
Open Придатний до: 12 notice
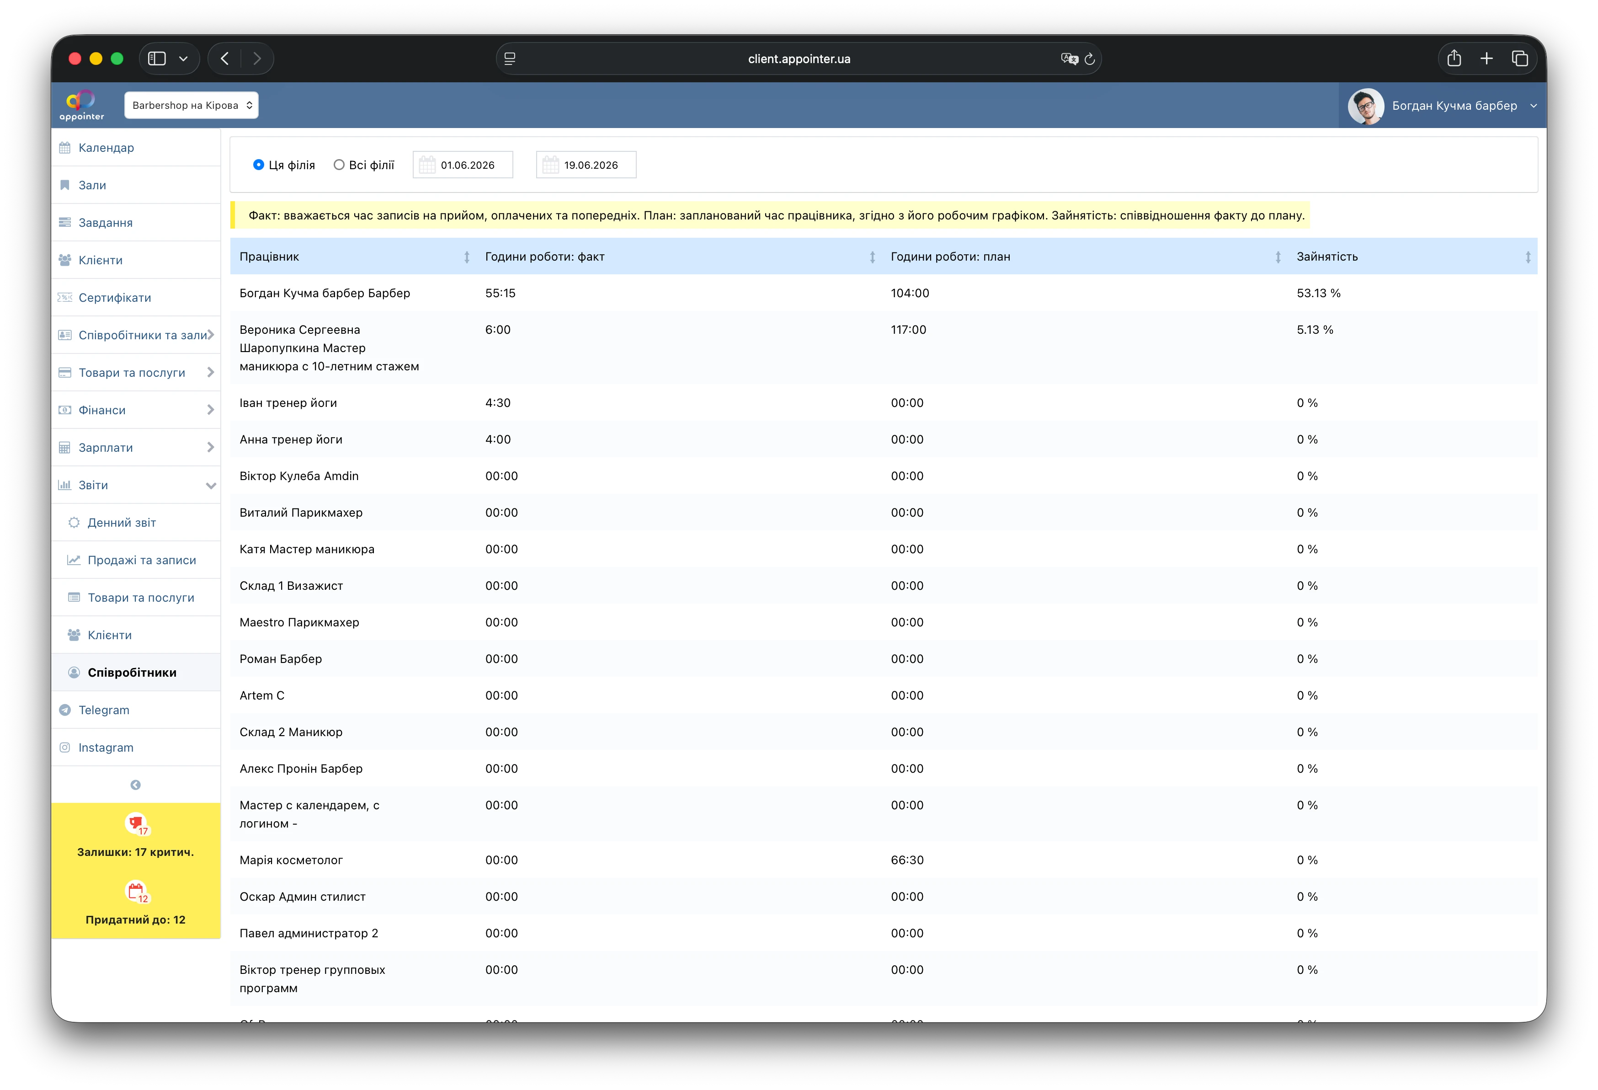[135, 919]
